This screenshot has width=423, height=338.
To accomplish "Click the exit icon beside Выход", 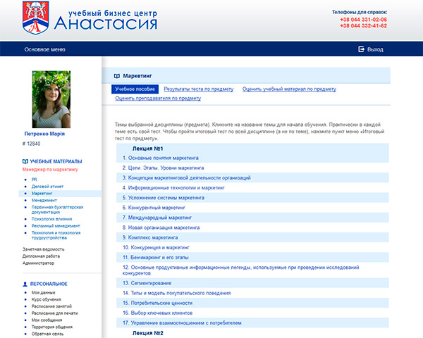I will pyautogui.click(x=362, y=49).
